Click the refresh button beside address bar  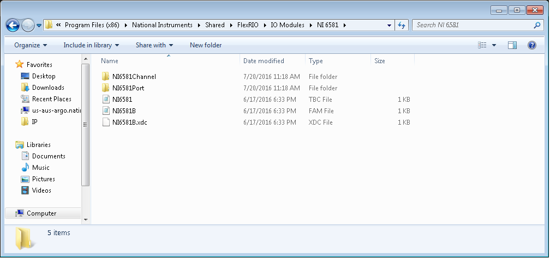pos(402,25)
